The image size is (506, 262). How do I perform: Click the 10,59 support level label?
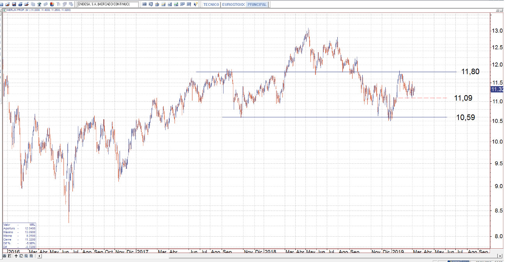[465, 117]
